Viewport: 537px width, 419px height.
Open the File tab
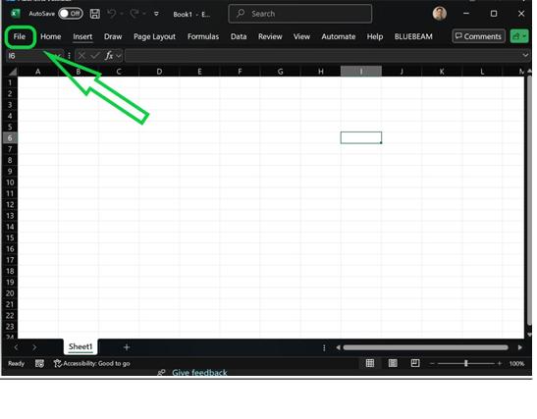point(20,36)
